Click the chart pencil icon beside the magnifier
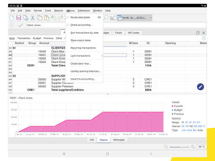Image resolution: width=215 pixels, height=161 pixels. [113, 18]
